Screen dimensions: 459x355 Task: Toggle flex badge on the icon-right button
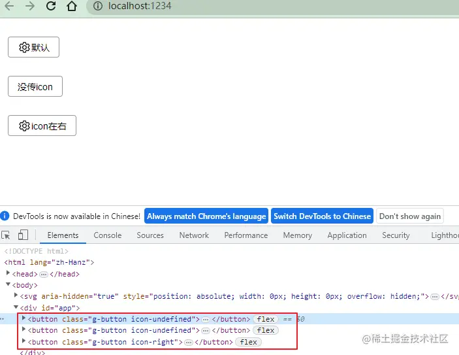pos(248,342)
